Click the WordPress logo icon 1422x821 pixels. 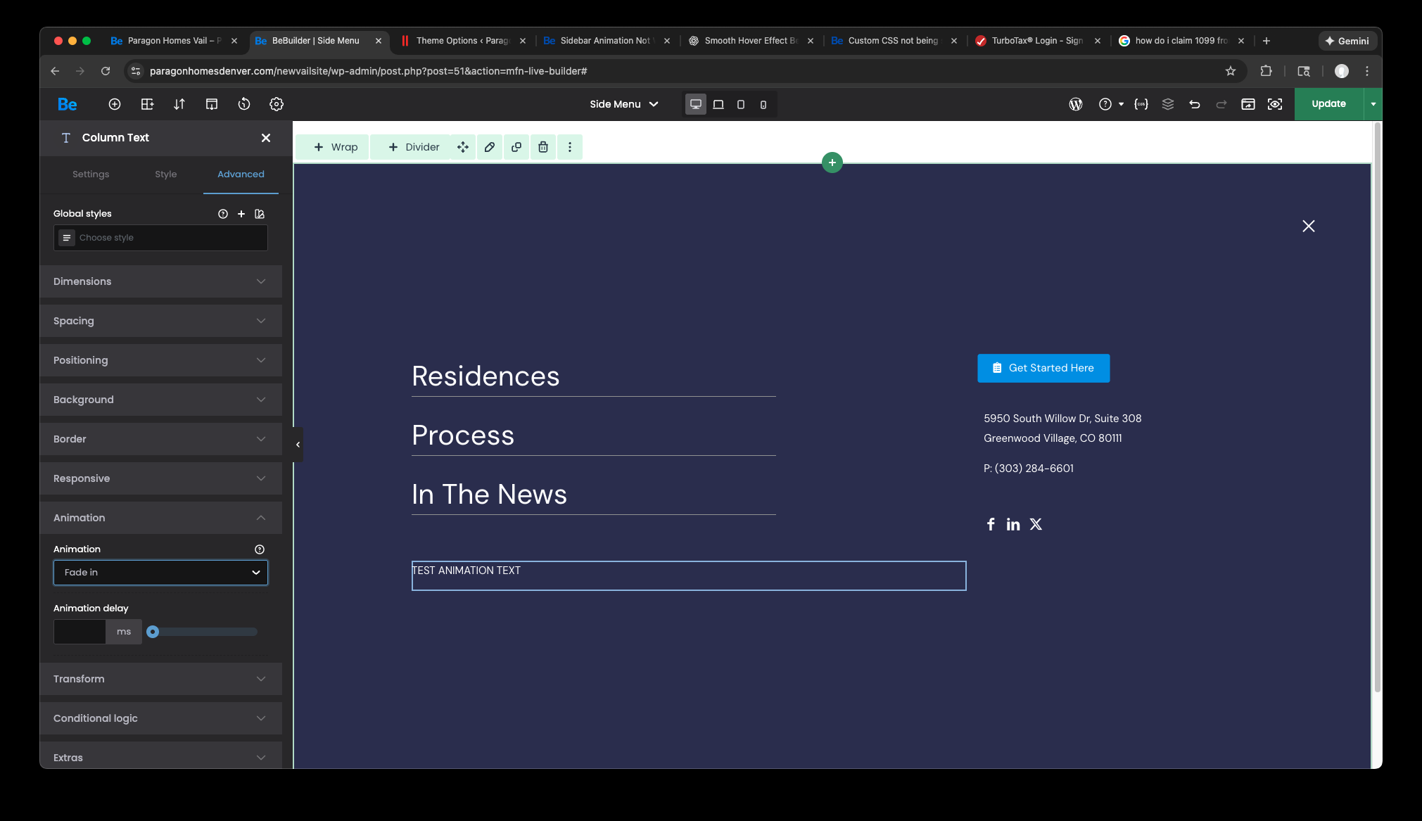(1075, 104)
